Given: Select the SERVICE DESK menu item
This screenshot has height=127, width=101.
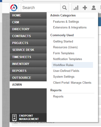Looking at the screenshot, I should tap(28, 50).
